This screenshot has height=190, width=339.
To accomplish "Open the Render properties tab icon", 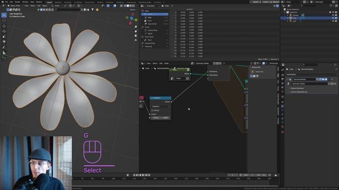I will click(x=282, y=75).
